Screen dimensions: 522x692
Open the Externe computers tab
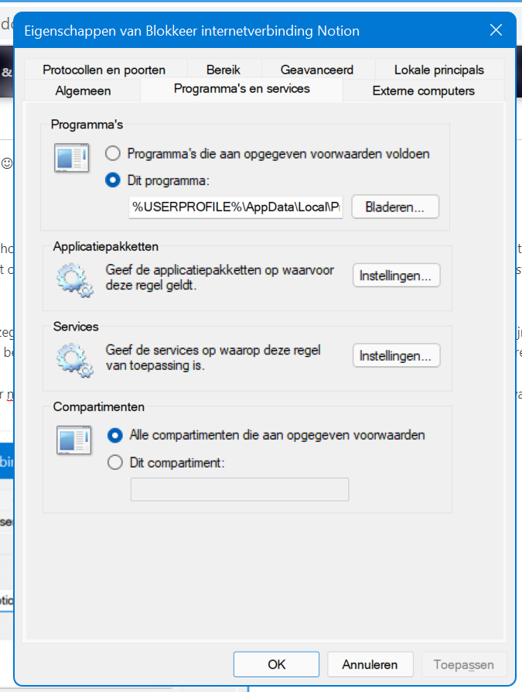[x=423, y=91]
